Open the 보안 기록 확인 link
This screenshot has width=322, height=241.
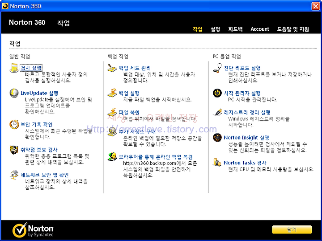[x=37, y=124]
